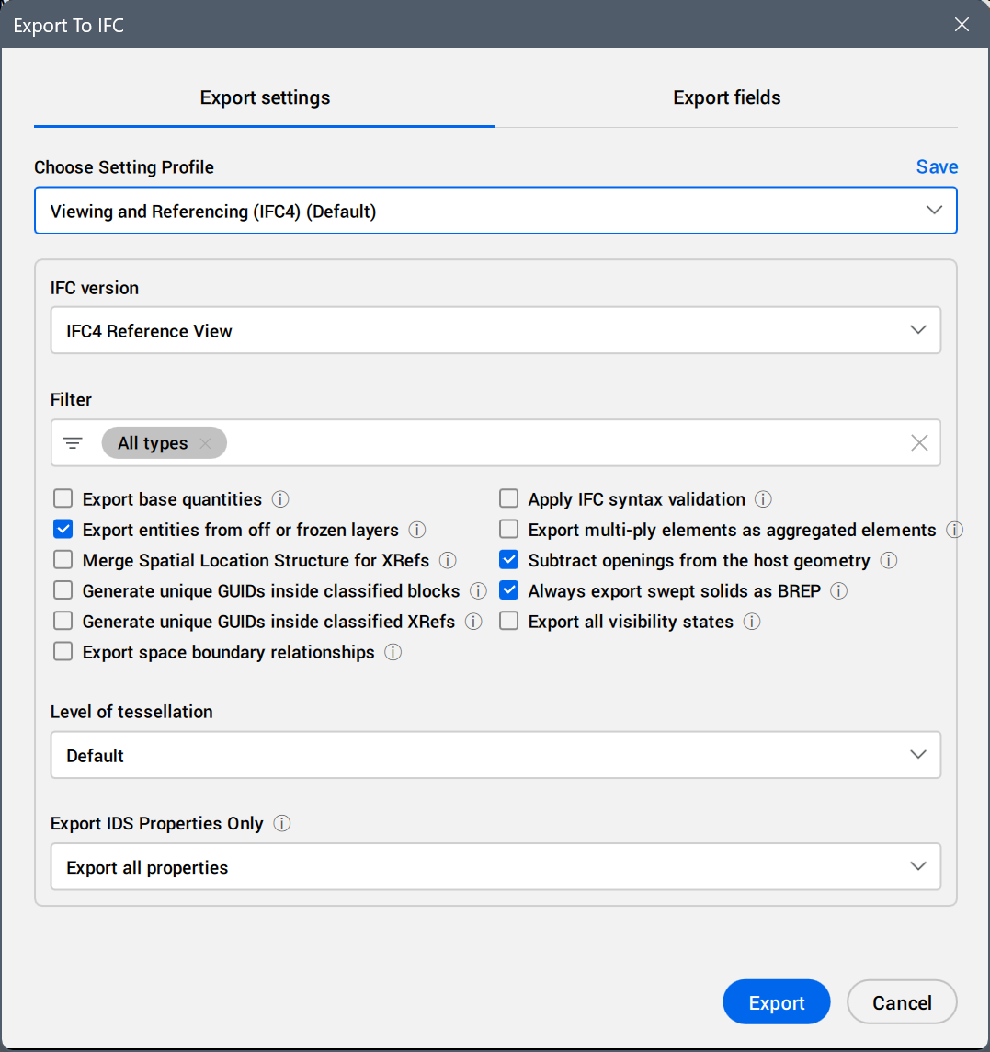
Task: Expand the IFC version dropdown
Action: point(495,330)
